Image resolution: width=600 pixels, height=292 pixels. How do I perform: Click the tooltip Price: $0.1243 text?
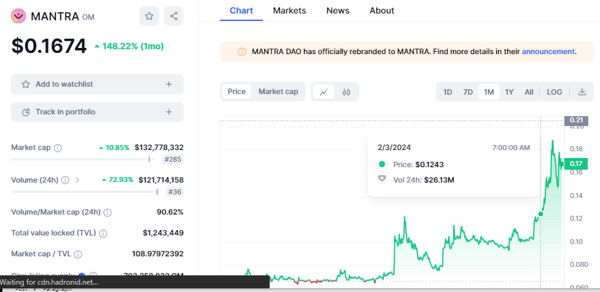click(418, 165)
